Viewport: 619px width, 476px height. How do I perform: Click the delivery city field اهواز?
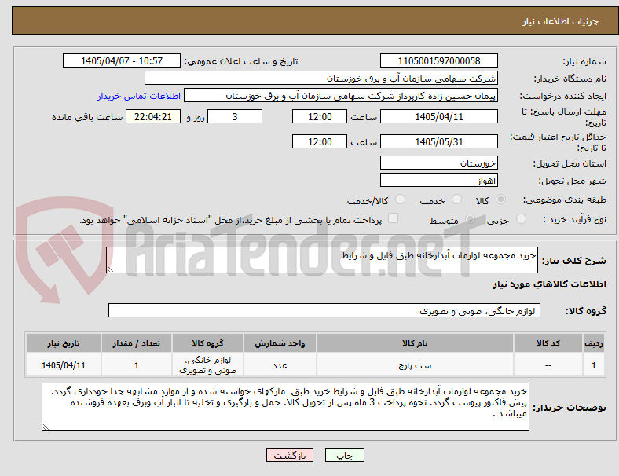click(439, 181)
